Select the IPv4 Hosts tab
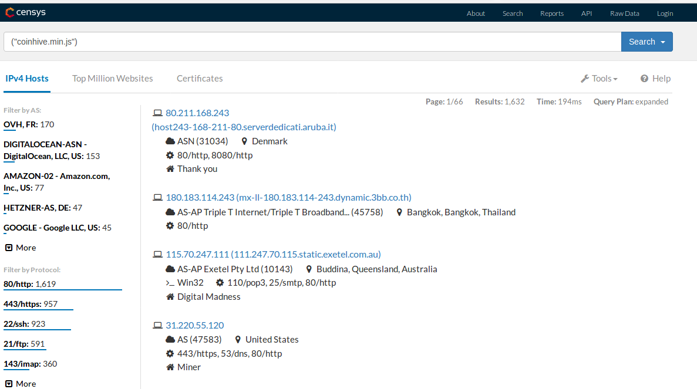 26,79
